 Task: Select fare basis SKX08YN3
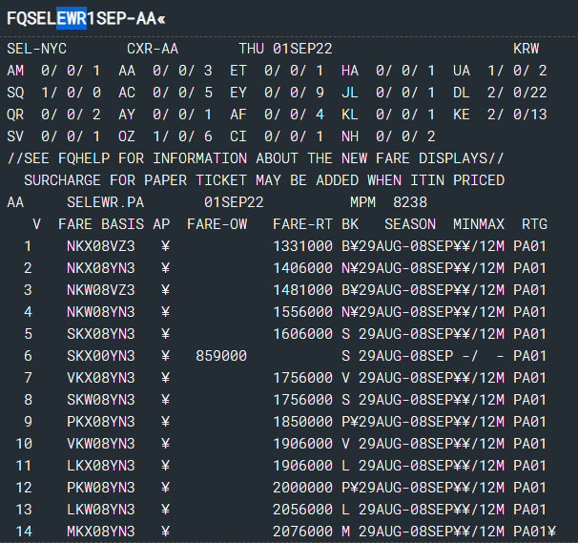[101, 334]
